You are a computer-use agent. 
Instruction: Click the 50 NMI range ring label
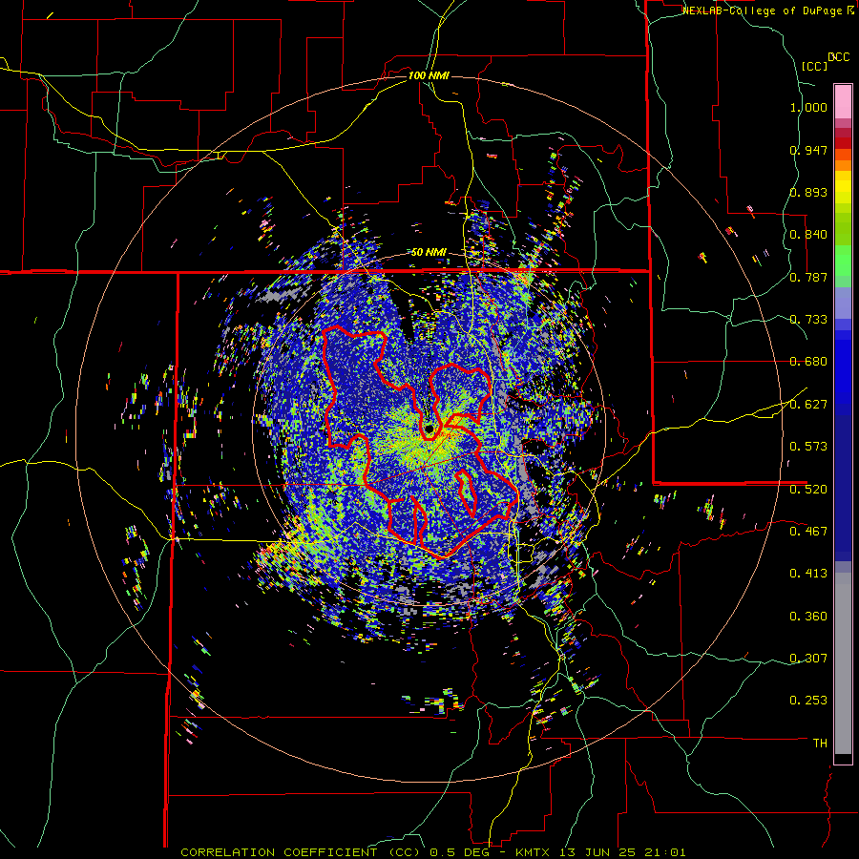(429, 252)
